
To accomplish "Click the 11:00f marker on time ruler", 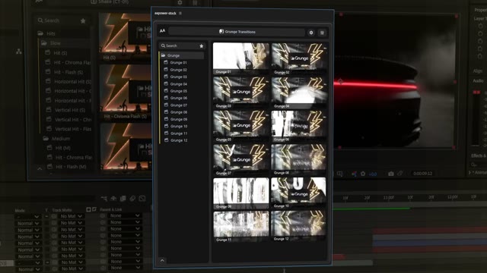I will point(389,197).
